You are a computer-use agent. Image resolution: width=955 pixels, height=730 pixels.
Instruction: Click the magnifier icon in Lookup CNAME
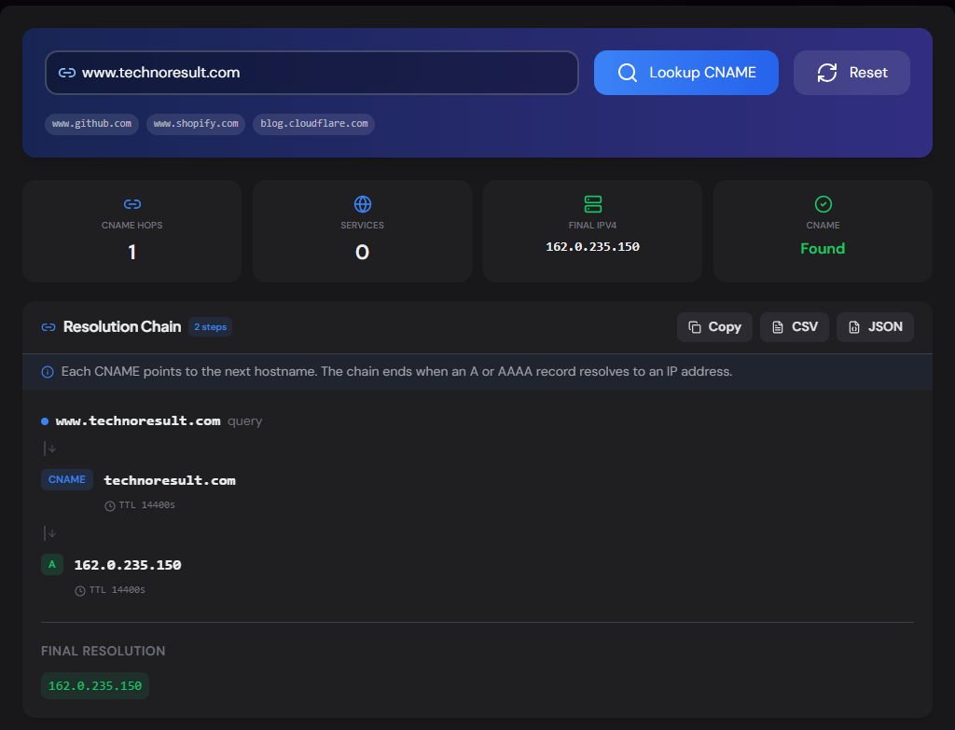click(x=628, y=73)
